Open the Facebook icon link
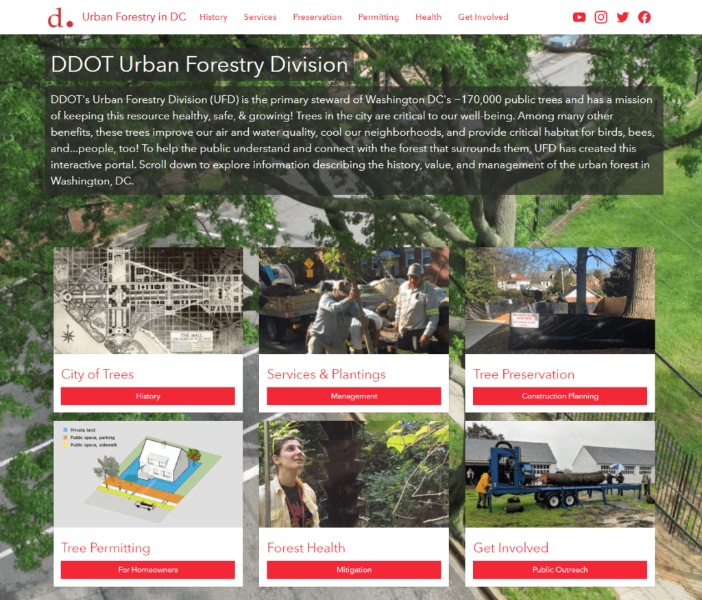 (x=644, y=17)
